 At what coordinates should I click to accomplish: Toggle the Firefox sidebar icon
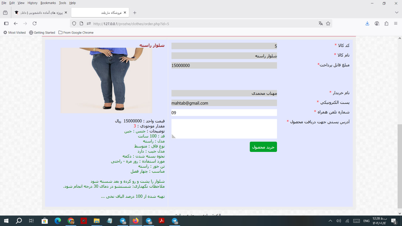pyautogui.click(x=6, y=24)
